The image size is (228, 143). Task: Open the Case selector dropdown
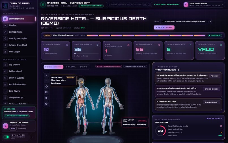[x=186, y=22]
